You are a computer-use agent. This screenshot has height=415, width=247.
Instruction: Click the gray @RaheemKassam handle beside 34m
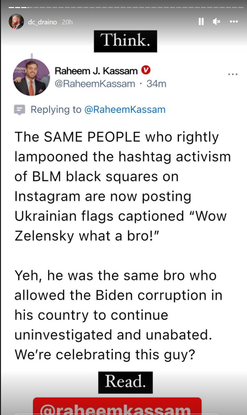(95, 84)
